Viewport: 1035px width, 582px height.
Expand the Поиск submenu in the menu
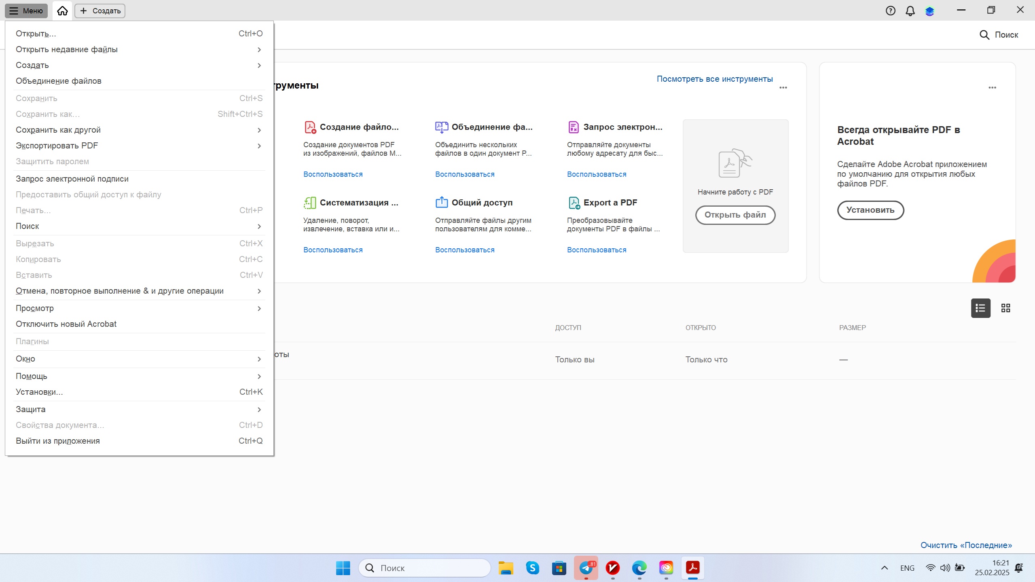tap(139, 226)
